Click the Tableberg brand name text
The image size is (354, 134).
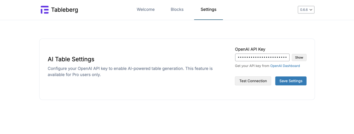coord(65,10)
